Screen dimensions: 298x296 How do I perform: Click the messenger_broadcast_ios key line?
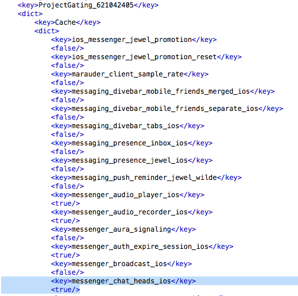121,264
